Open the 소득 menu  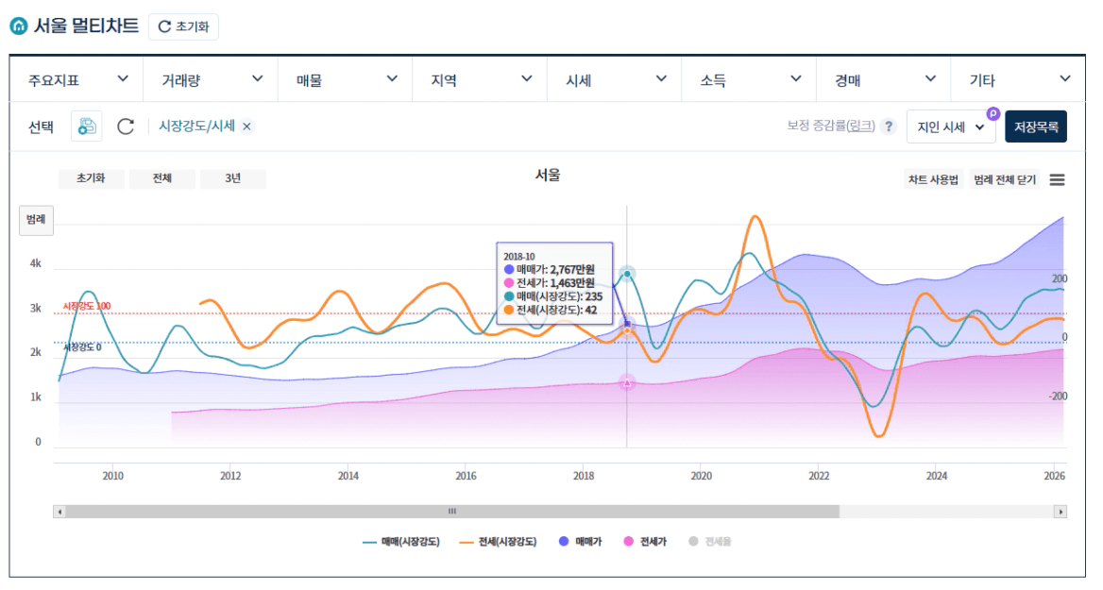click(748, 80)
